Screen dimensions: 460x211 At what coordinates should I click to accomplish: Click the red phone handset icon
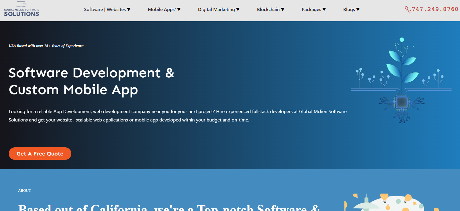pyautogui.click(x=408, y=9)
